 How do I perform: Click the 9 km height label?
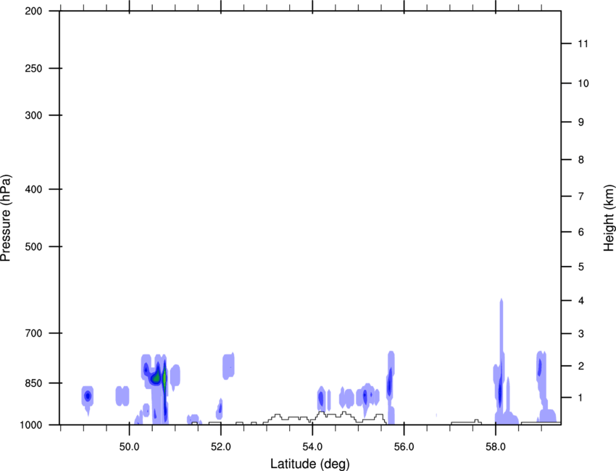pos(581,122)
